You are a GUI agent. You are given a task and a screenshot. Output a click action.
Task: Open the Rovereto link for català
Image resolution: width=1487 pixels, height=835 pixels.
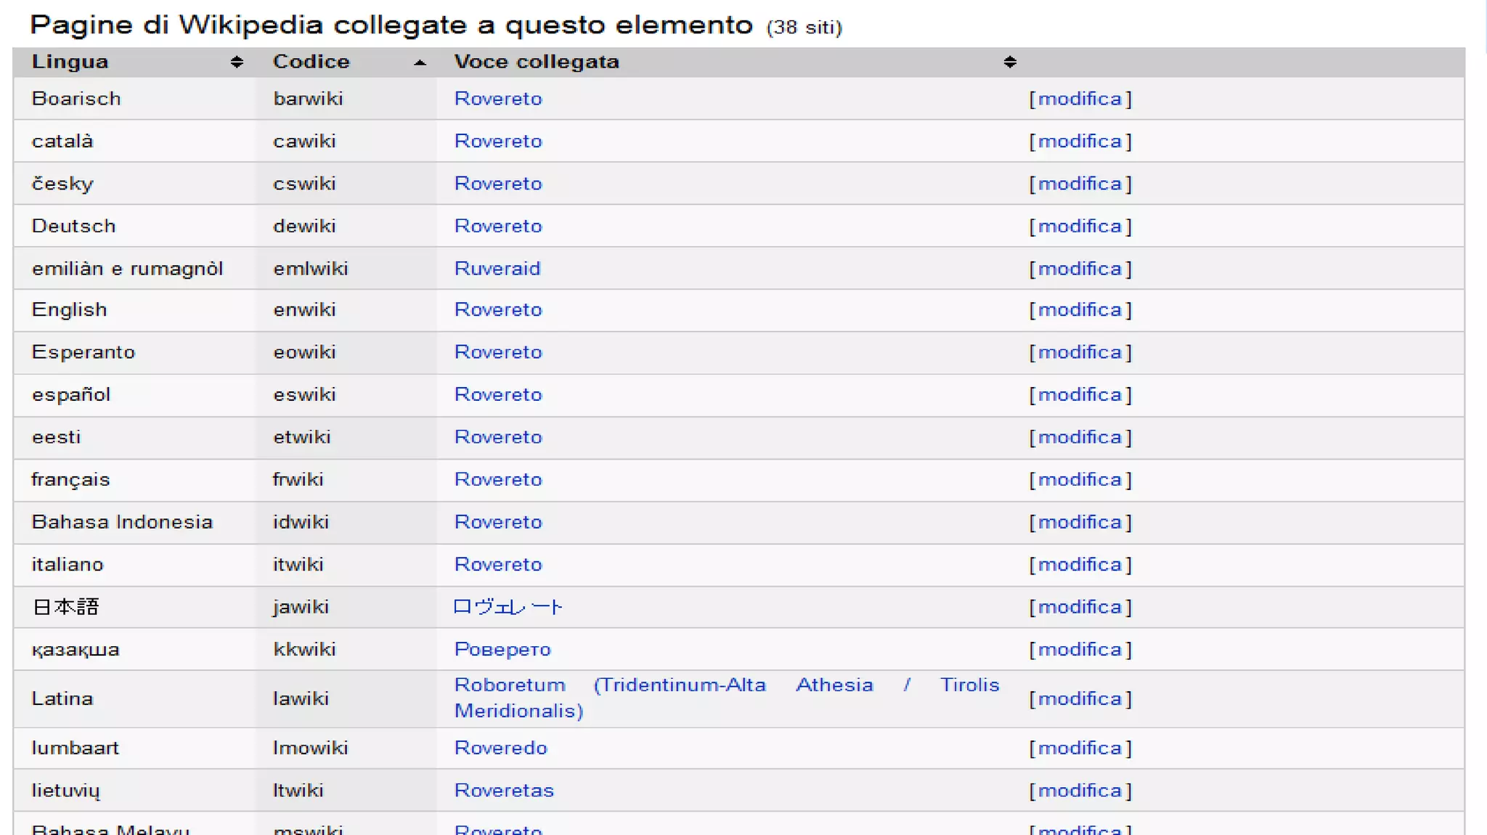[x=497, y=142]
